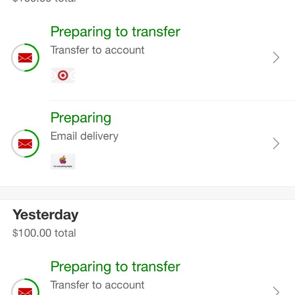The image size is (295, 295).
Task: Tap the cut-off total text at top
Action: point(44,1)
